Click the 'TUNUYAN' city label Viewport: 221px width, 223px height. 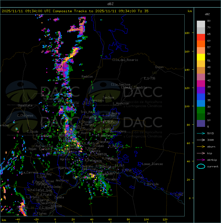click(56, 206)
